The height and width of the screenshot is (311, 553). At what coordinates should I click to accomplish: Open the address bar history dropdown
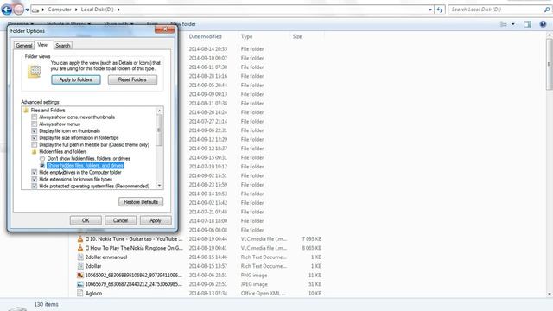pyautogui.click(x=430, y=10)
